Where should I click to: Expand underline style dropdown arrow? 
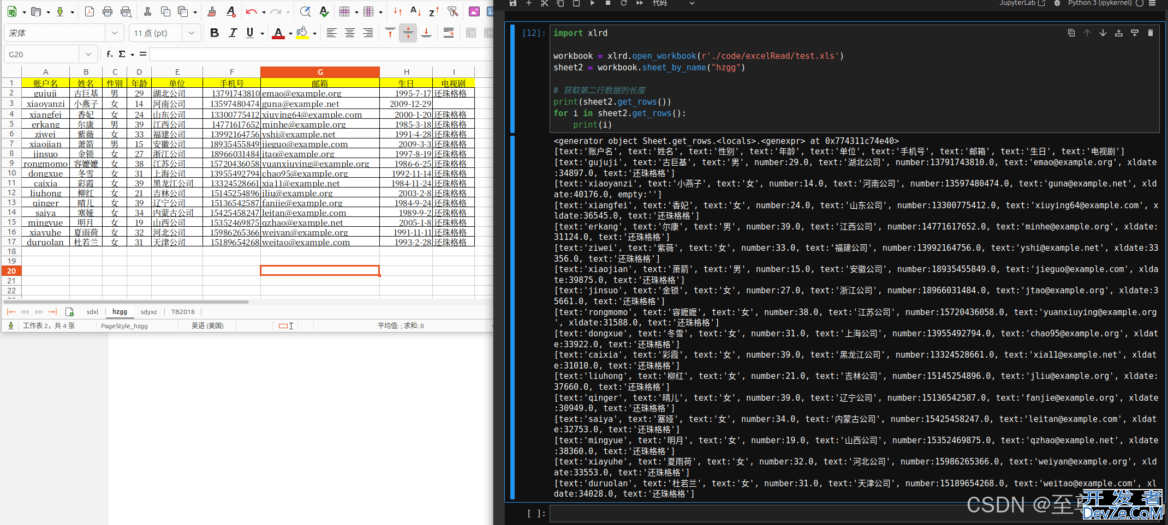point(263,34)
